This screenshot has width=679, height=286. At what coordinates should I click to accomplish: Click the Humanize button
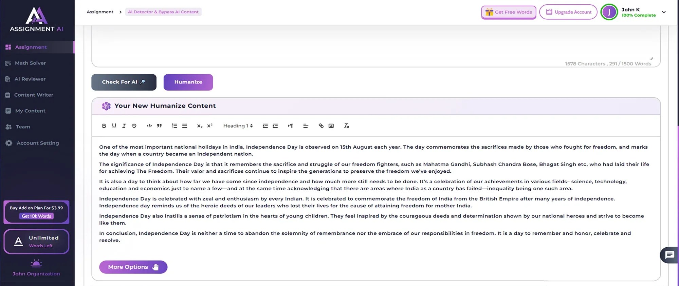[x=188, y=82]
